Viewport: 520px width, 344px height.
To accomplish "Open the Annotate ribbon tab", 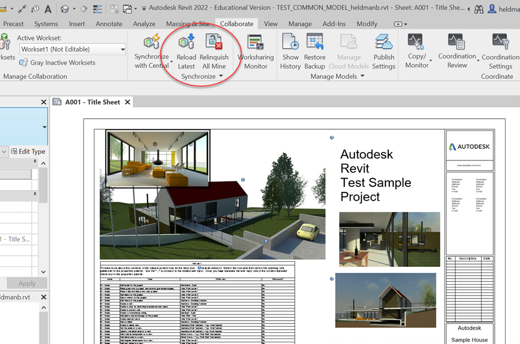I will pos(109,24).
